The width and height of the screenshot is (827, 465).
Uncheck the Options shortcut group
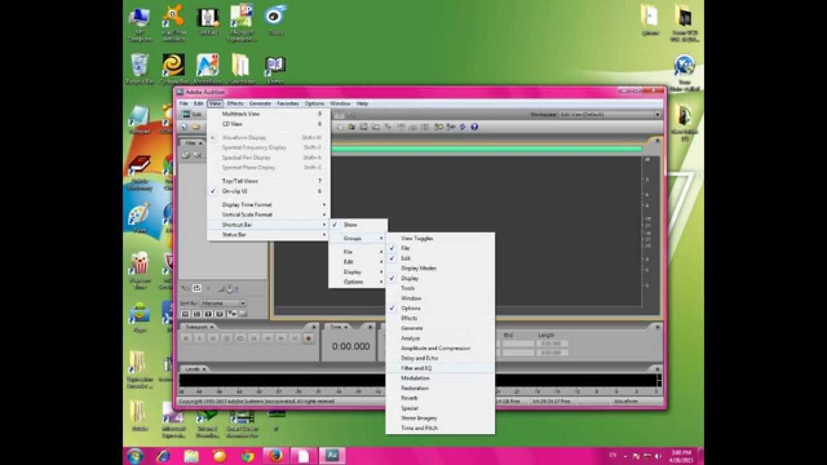pos(440,308)
